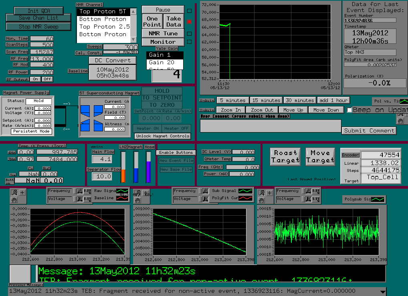This screenshot has height=296, width=408.
Task: Click the add 1 hour button
Action: pyautogui.click(x=333, y=100)
